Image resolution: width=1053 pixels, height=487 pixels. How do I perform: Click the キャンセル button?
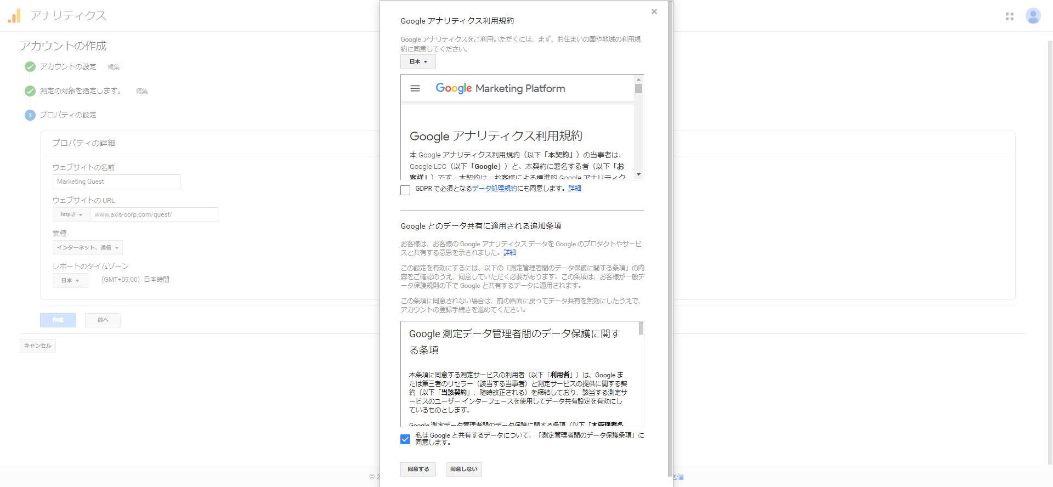point(38,346)
